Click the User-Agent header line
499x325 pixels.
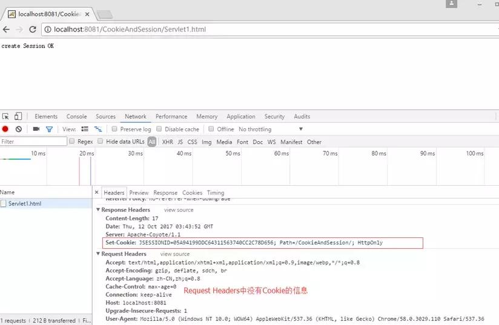295,318
